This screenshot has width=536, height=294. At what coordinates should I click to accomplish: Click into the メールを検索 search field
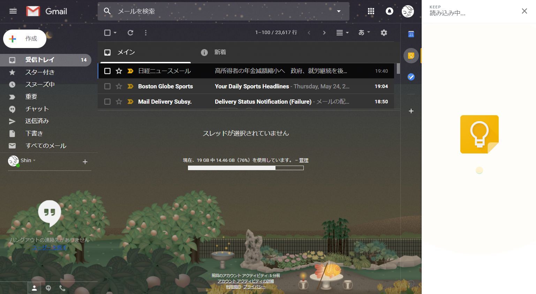(x=223, y=11)
